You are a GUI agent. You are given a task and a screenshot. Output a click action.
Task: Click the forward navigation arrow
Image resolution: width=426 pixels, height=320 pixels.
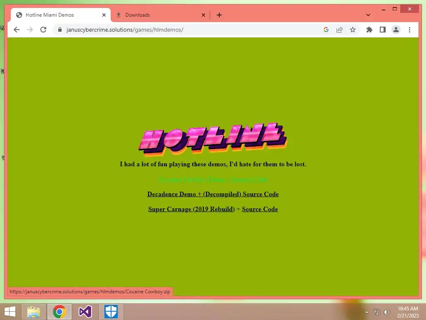click(x=30, y=30)
